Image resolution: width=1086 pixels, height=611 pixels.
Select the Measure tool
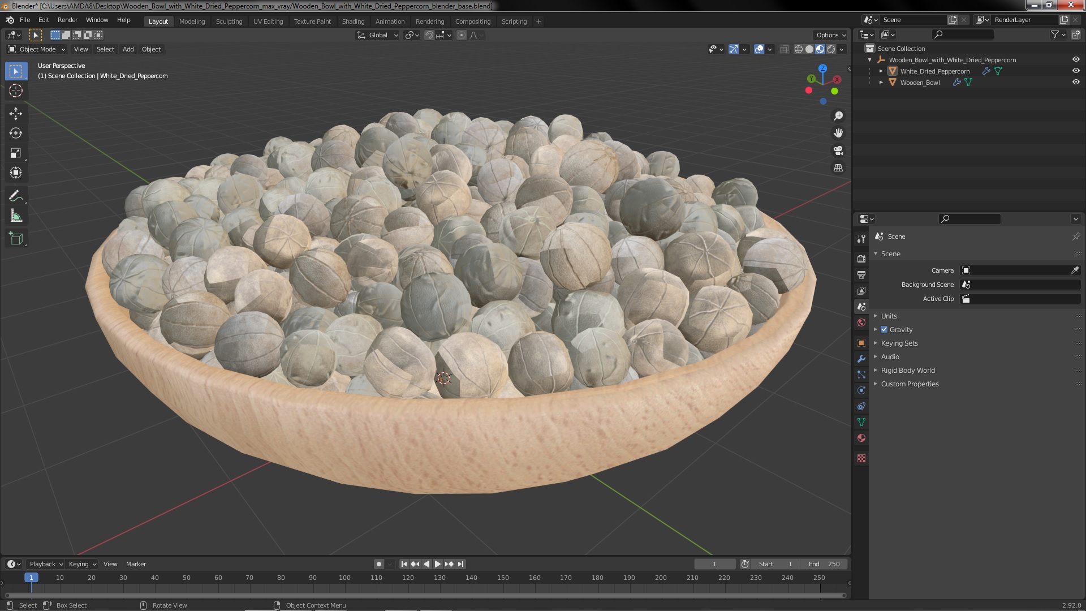tap(16, 216)
